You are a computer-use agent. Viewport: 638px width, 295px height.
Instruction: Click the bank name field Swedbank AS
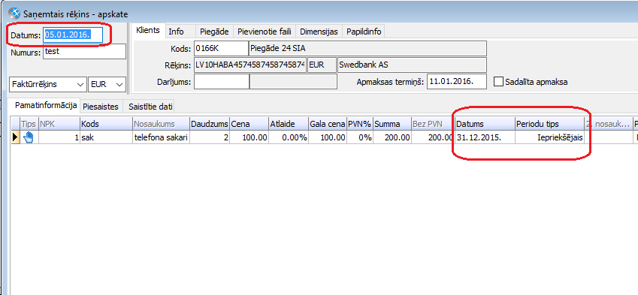(412, 65)
